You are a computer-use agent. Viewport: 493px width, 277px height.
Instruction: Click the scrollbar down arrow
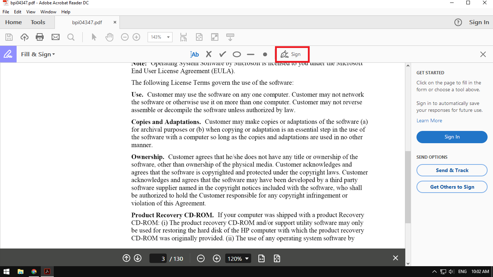[408, 263]
